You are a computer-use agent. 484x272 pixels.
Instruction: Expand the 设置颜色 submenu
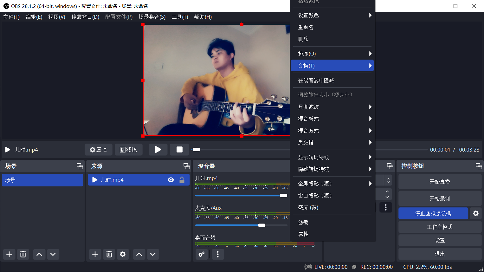(332, 15)
